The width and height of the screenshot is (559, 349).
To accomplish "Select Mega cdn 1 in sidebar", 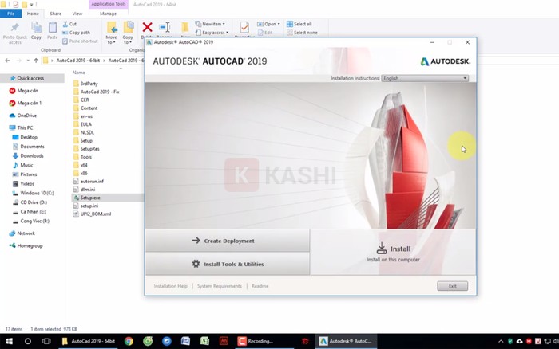I will tap(30, 103).
